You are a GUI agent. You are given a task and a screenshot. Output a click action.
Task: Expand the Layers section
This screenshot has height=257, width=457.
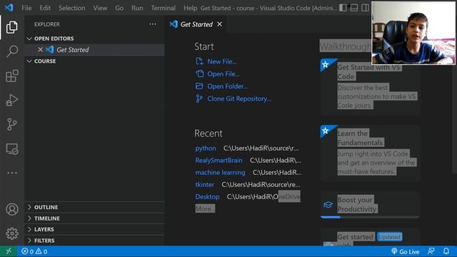point(94,229)
